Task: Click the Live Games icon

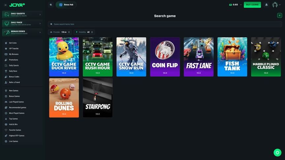Action: pos(6,141)
